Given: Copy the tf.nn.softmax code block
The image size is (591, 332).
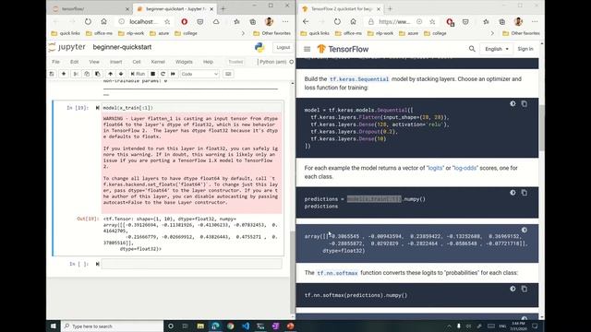Looking at the screenshot, I should click(525, 289).
